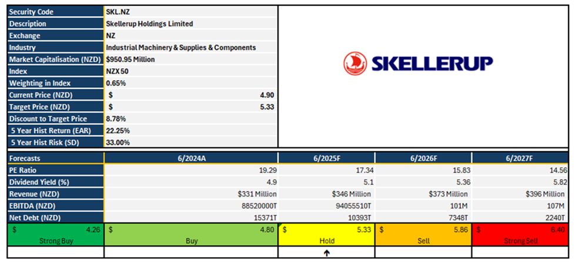
Task: Click the Weighting in Index label cell
Action: pos(55,84)
